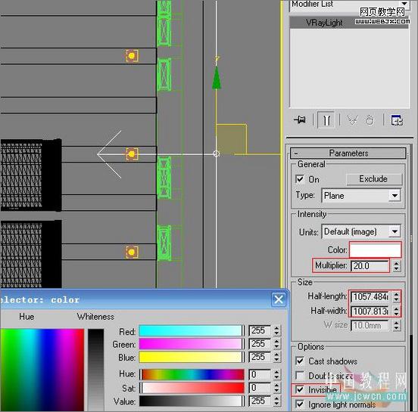Toggle Ignore light normals checkbox
418x412 pixels.
300,404
